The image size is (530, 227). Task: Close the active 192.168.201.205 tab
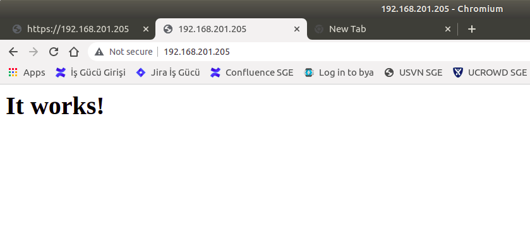coord(297,30)
